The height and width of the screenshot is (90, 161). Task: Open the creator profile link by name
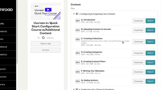(50, 38)
